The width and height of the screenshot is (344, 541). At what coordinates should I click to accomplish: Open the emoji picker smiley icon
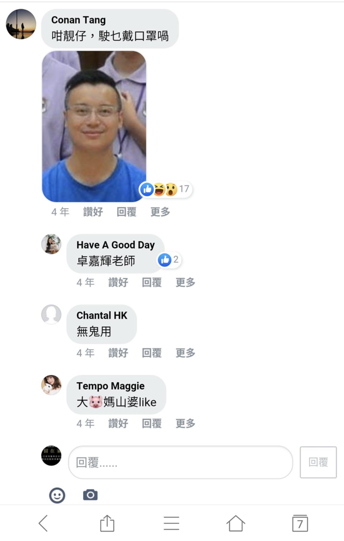pyautogui.click(x=57, y=495)
